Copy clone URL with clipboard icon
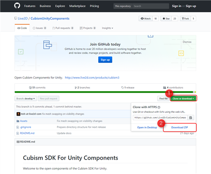The image size is (211, 174). pyautogui.click(x=191, y=117)
